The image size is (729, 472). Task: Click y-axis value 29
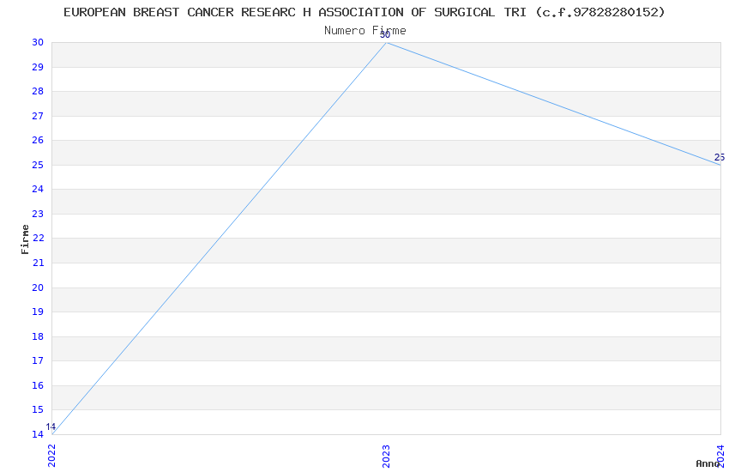[38, 67]
